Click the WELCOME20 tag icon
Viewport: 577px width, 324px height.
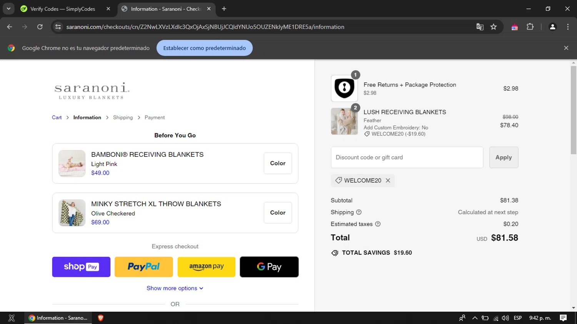pyautogui.click(x=339, y=180)
